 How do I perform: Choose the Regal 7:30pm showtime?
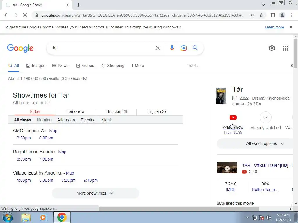pos(46,159)
